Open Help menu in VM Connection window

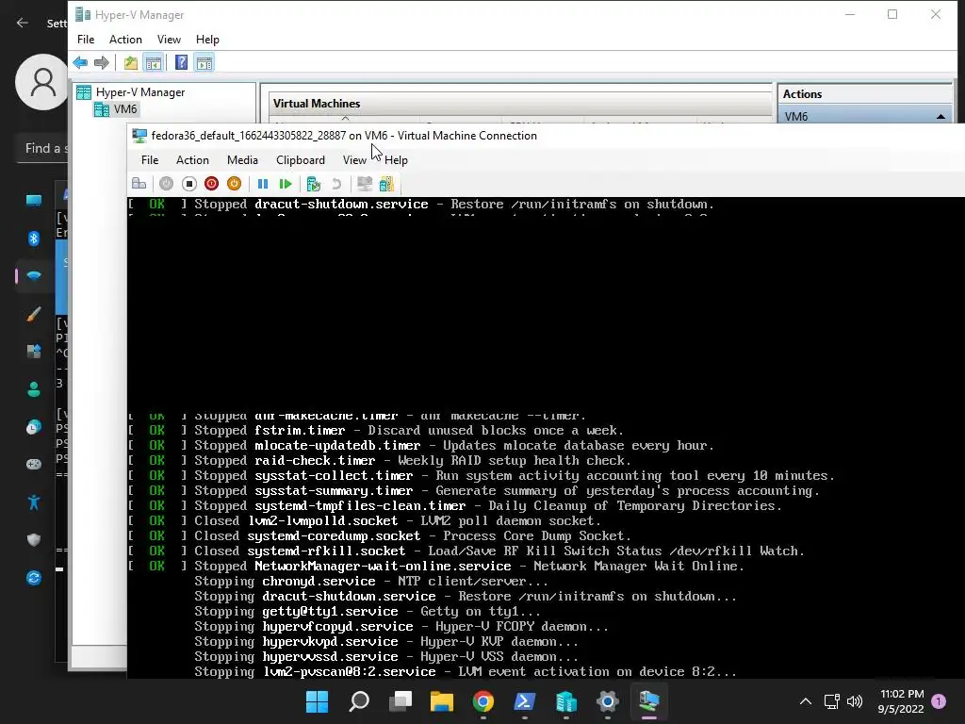396,160
